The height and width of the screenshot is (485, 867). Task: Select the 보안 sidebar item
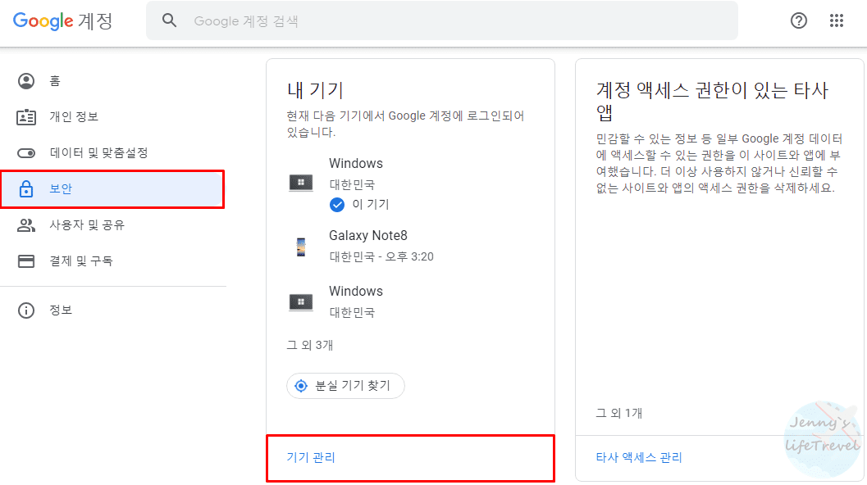113,189
